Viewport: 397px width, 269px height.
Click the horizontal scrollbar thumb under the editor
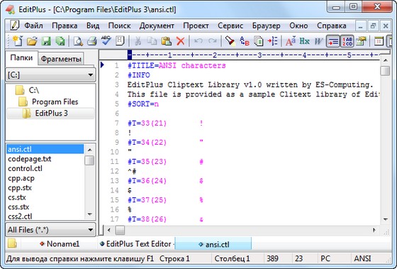(x=120, y=230)
